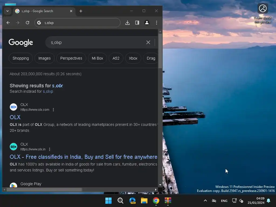276x207 pixels.
Task: Reload the Google Search page
Action: click(x=27, y=23)
